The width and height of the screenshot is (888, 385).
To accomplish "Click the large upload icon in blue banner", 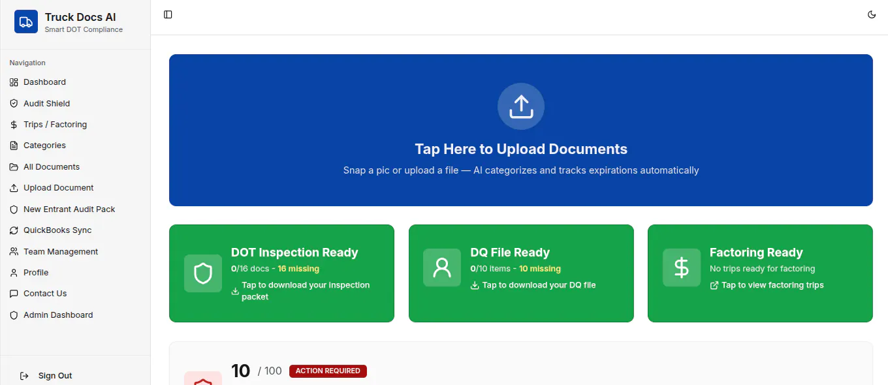I will coord(521,106).
